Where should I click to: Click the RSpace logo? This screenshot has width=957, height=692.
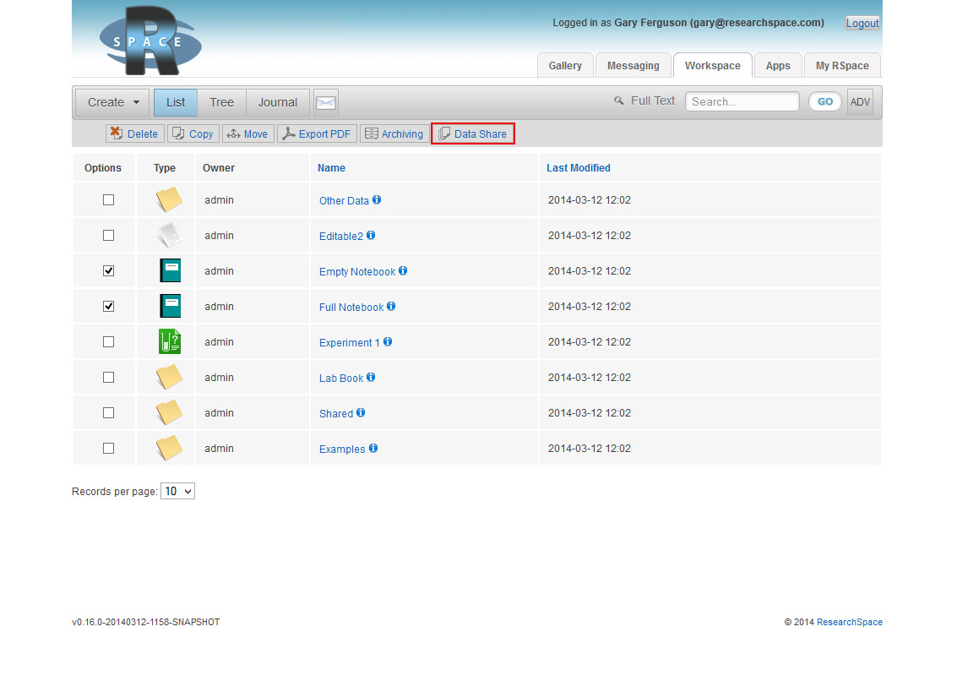(150, 40)
